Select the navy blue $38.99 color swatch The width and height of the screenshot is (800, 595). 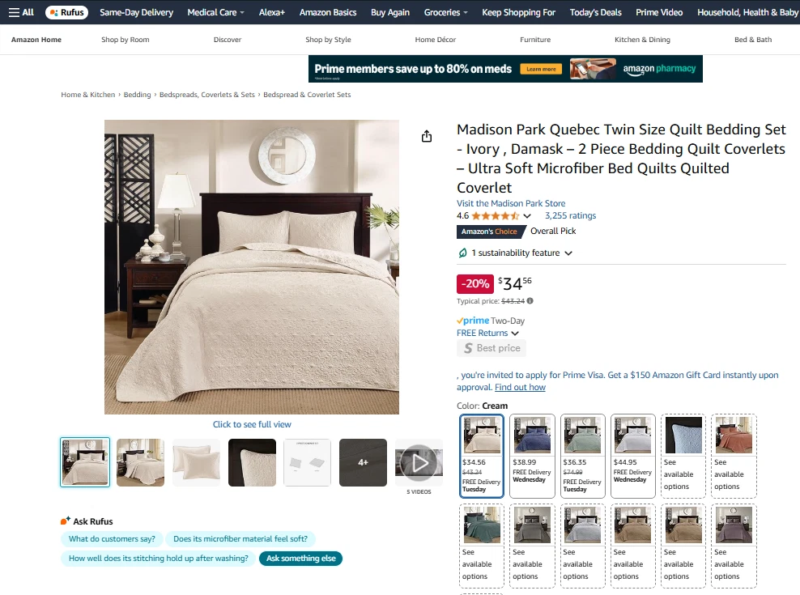point(532,456)
